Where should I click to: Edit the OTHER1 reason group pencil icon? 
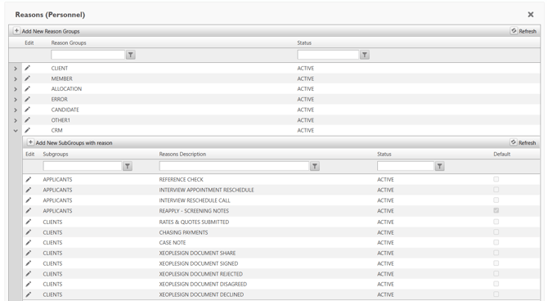[x=27, y=120]
